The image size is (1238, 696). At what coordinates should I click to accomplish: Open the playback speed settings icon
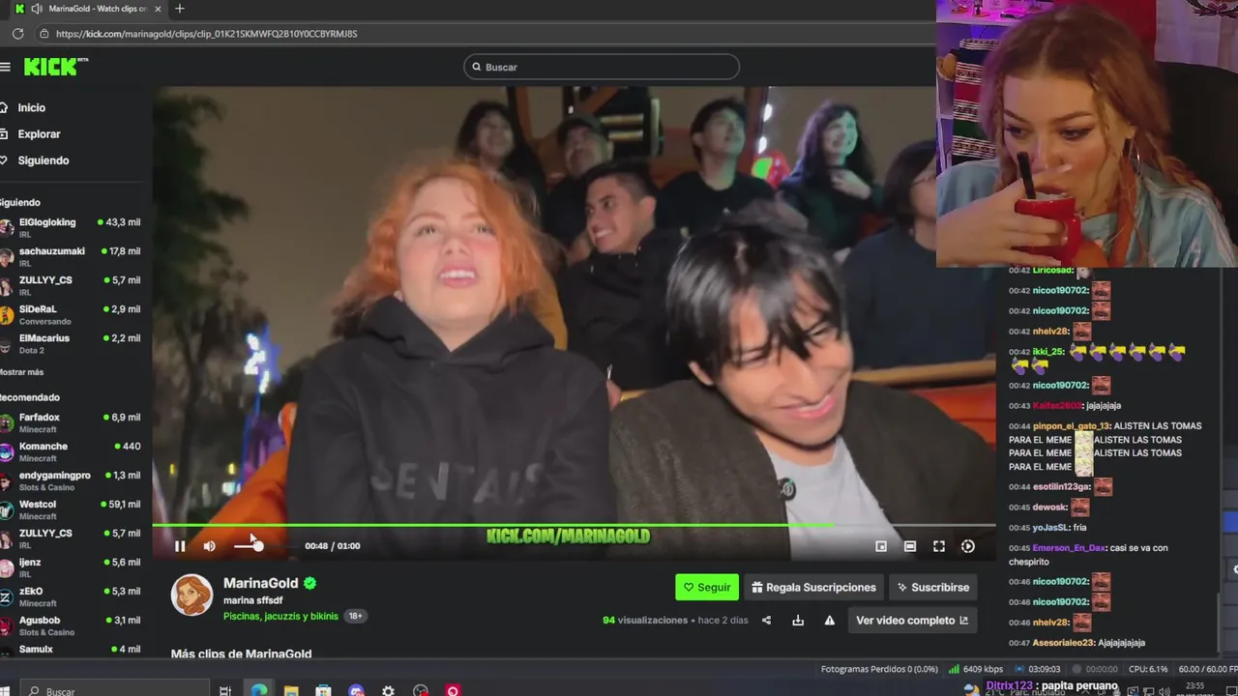(x=968, y=546)
